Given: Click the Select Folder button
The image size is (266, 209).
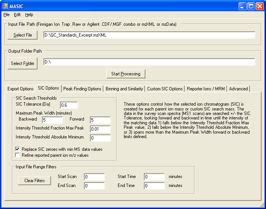Looking at the screenshot, I should pos(22,63).
